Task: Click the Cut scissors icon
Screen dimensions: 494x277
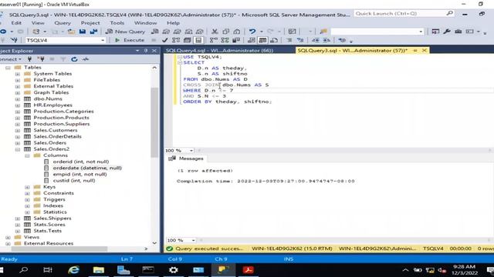Action: [x=215, y=32]
